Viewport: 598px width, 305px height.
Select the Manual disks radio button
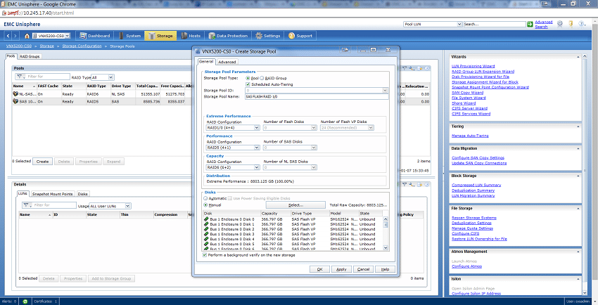tap(205, 205)
